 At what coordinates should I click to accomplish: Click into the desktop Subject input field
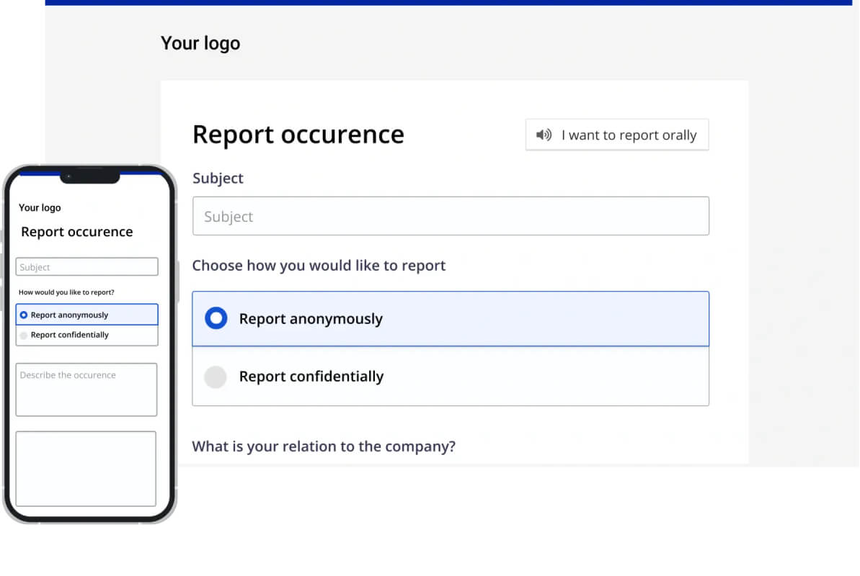tap(451, 216)
